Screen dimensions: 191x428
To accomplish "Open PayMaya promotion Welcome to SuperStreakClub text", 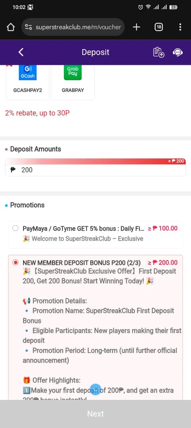I will tap(83, 239).
